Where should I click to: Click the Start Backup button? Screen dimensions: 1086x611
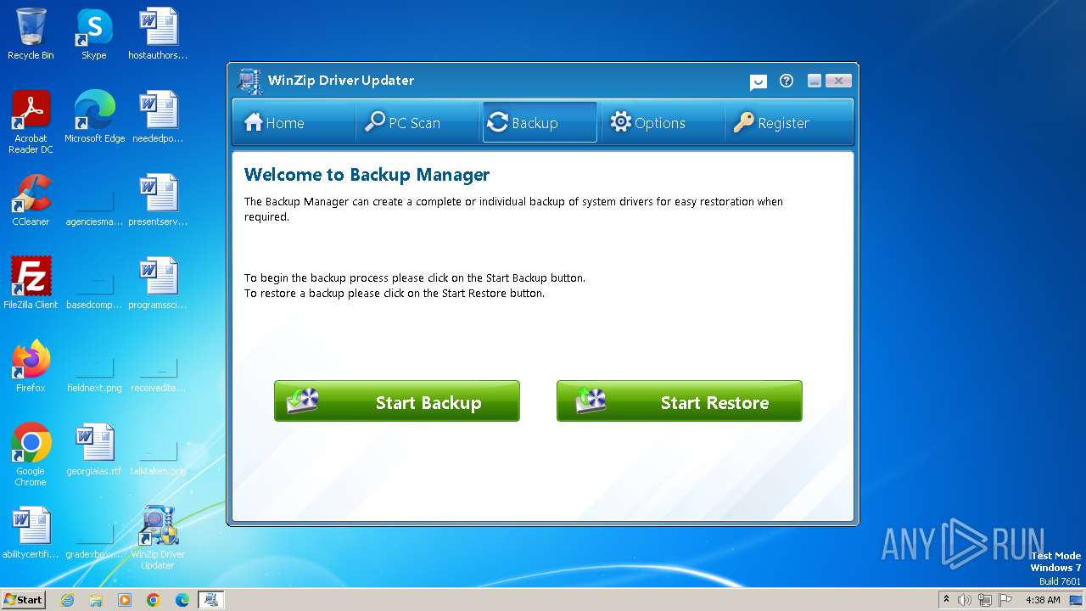click(x=397, y=401)
